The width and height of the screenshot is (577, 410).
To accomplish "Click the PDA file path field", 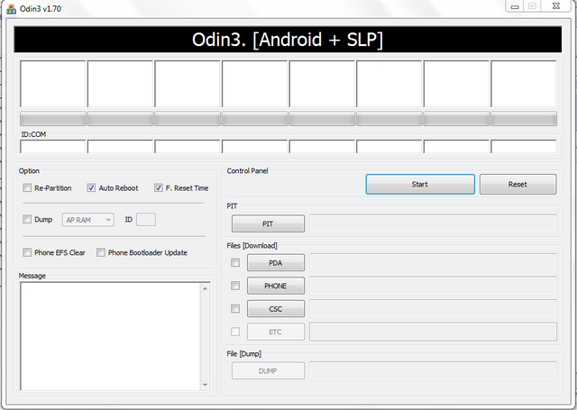I will [x=433, y=262].
